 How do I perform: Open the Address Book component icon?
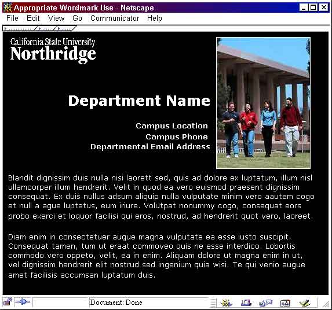(x=285, y=303)
